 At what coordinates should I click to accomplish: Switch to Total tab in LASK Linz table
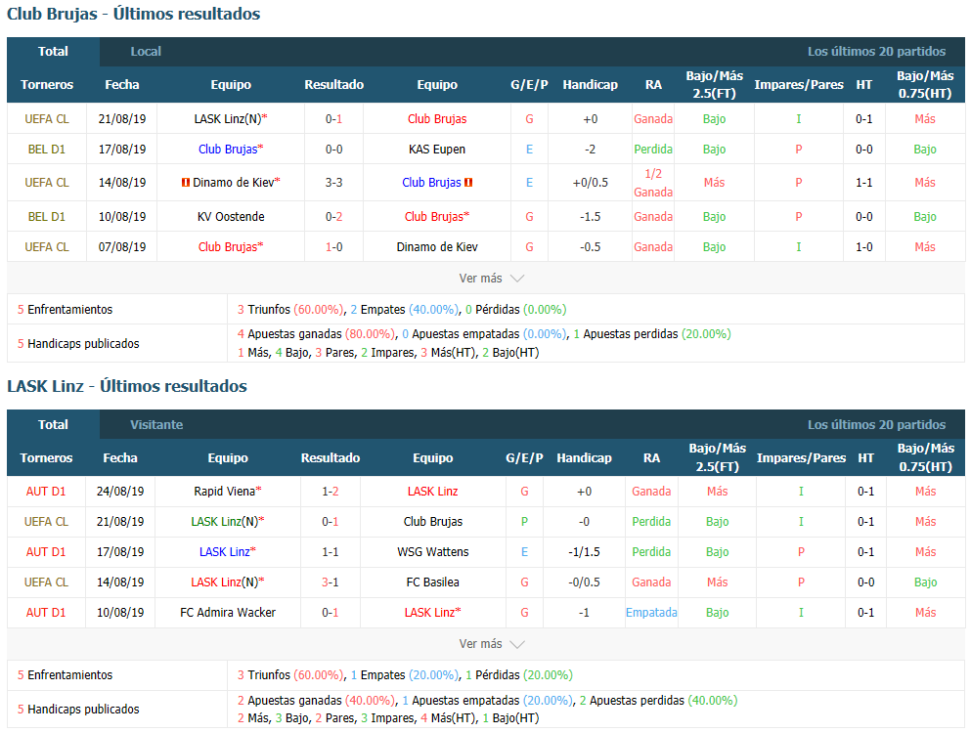pos(53,425)
